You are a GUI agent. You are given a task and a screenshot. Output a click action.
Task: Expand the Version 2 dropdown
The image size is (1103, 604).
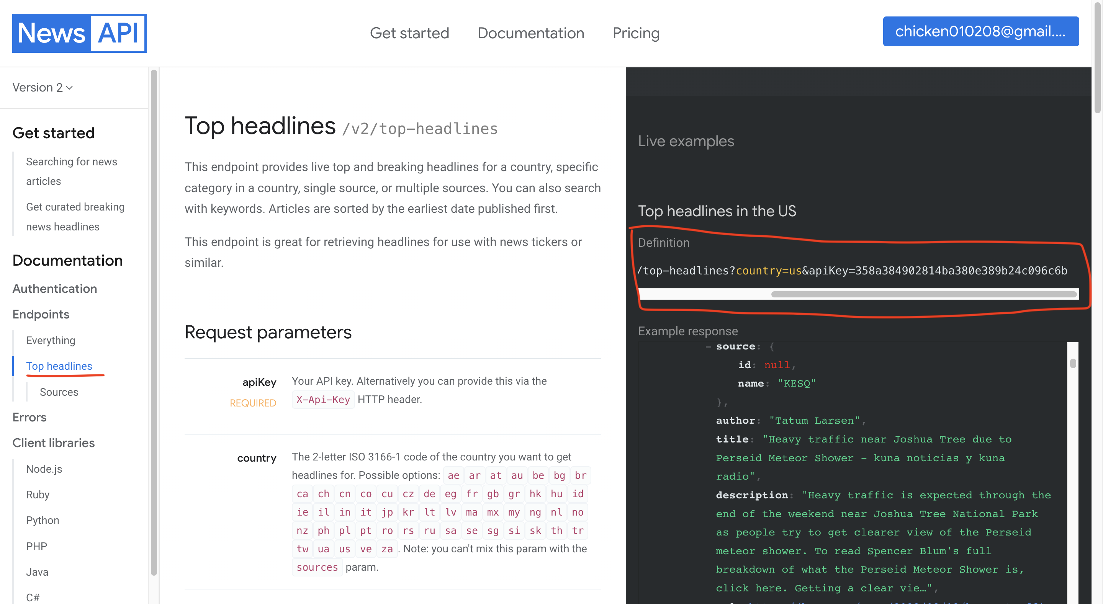pyautogui.click(x=42, y=87)
